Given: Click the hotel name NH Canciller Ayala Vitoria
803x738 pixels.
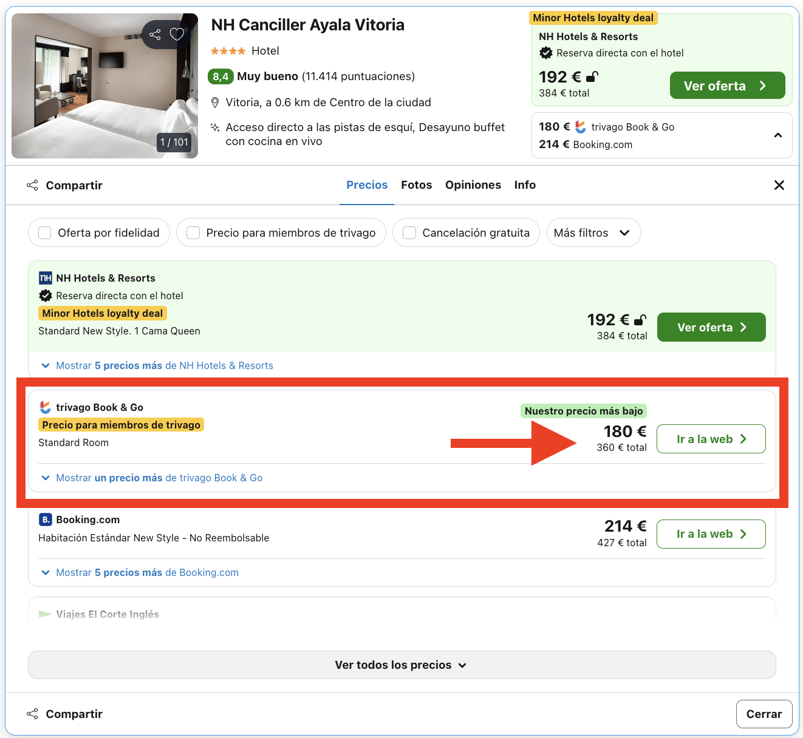Looking at the screenshot, I should [x=307, y=25].
